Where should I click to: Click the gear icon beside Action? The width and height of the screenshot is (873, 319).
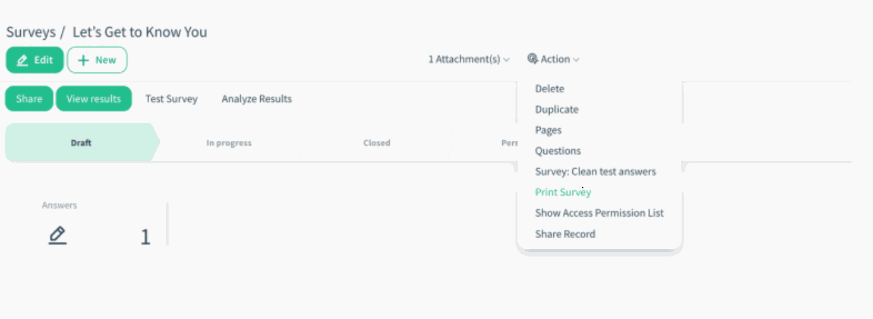click(533, 59)
